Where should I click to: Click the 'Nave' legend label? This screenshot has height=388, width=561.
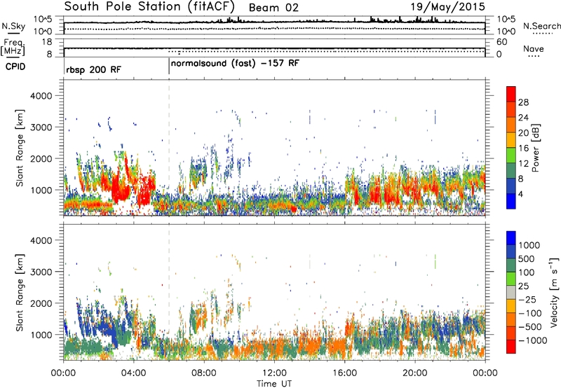coord(534,48)
